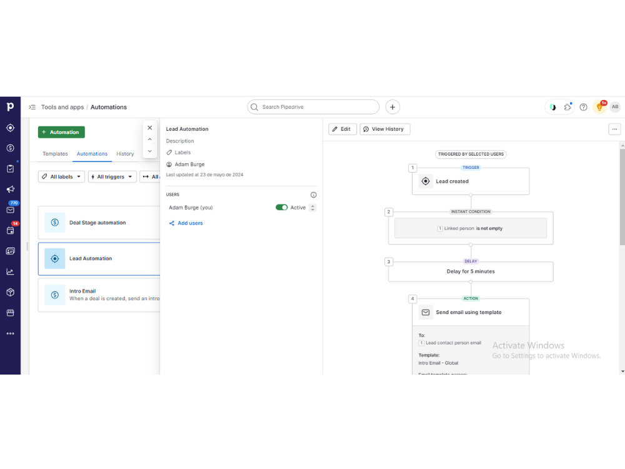Go to Tools and apps breadcrumb
This screenshot has width=625, height=469.
pos(62,108)
